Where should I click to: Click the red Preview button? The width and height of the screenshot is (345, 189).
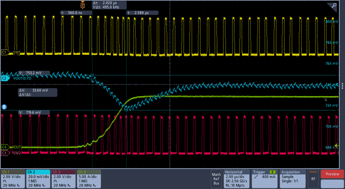click(x=332, y=174)
